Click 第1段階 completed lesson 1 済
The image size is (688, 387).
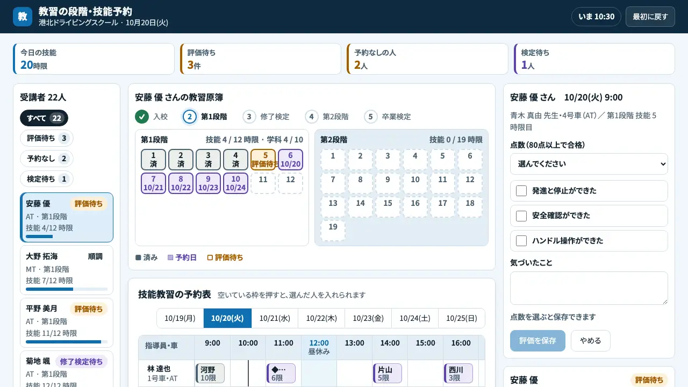[x=153, y=160]
